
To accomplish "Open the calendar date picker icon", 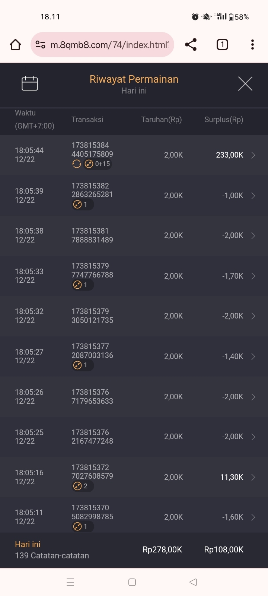I will click(30, 83).
